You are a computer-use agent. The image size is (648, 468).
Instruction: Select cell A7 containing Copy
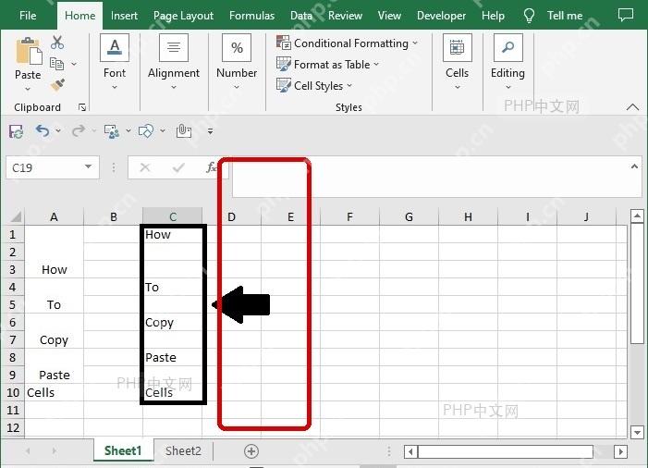click(55, 339)
